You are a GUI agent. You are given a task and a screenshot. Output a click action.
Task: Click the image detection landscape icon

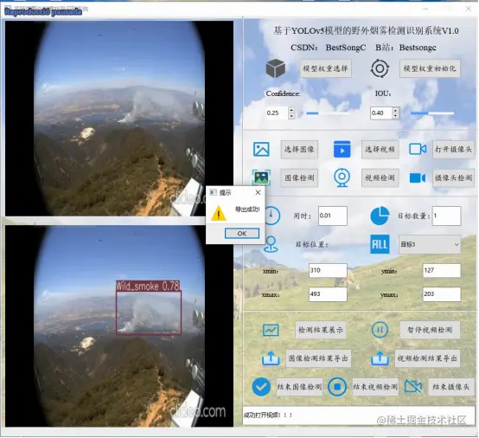click(261, 177)
